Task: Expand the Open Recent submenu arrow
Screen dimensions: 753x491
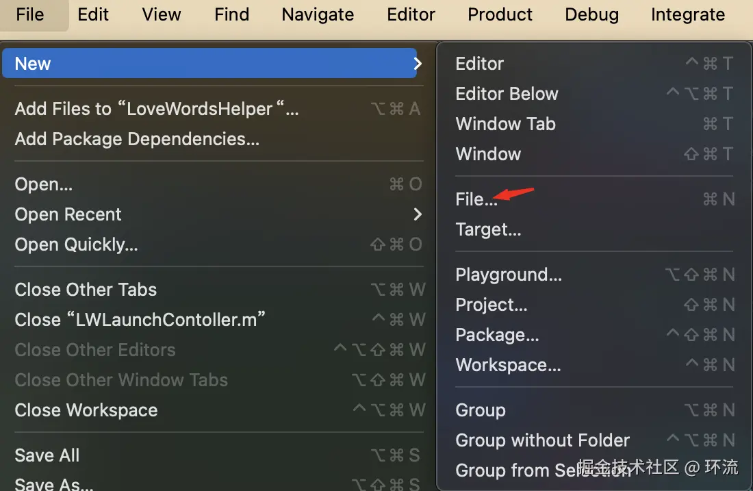Action: click(x=418, y=214)
